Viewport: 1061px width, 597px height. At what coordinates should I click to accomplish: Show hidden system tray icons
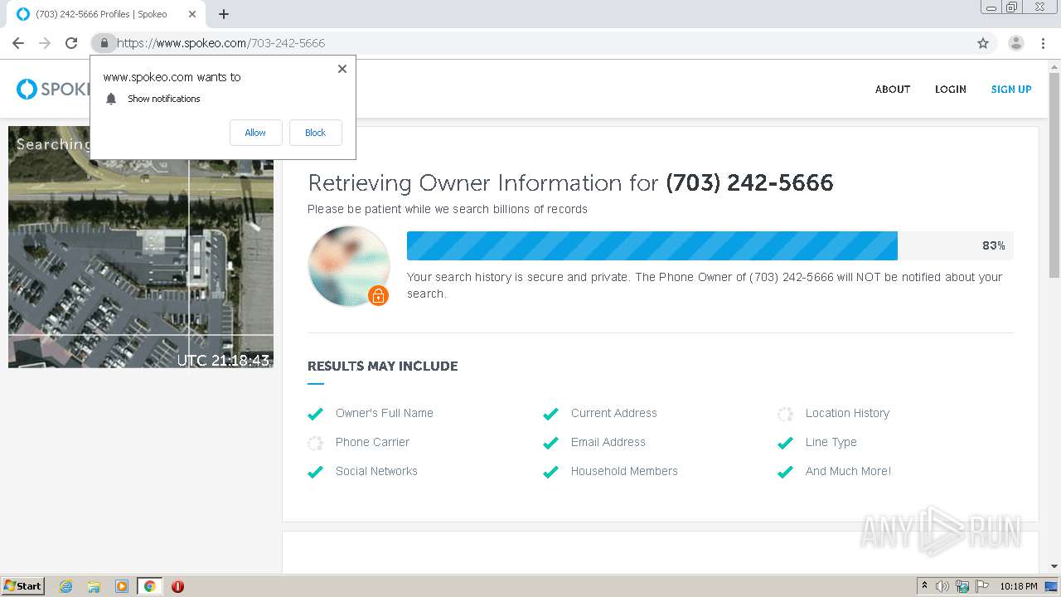tap(924, 586)
